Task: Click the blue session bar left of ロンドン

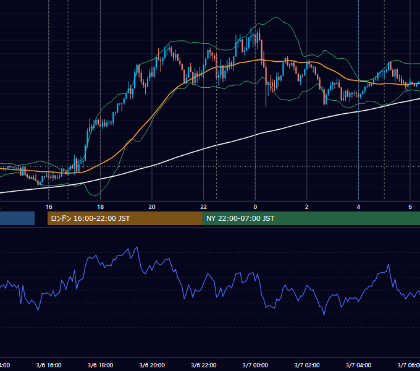Action: click(17, 218)
